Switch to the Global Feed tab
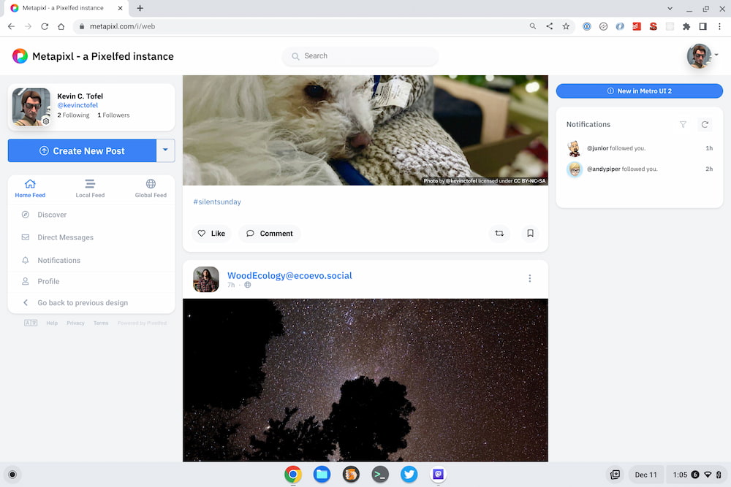The width and height of the screenshot is (731, 487). tap(151, 188)
